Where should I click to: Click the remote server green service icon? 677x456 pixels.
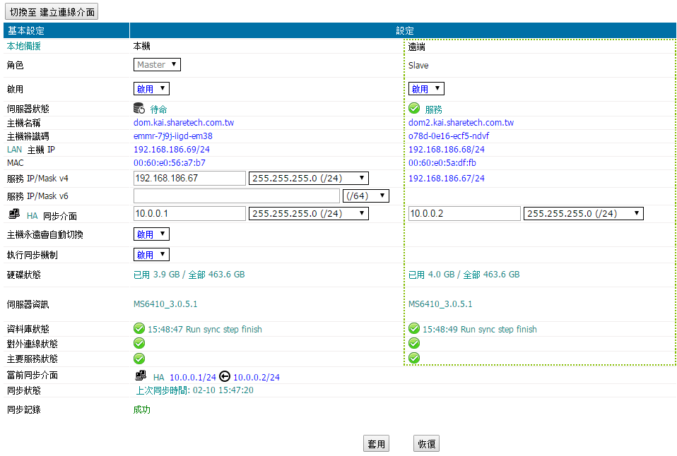click(x=414, y=109)
